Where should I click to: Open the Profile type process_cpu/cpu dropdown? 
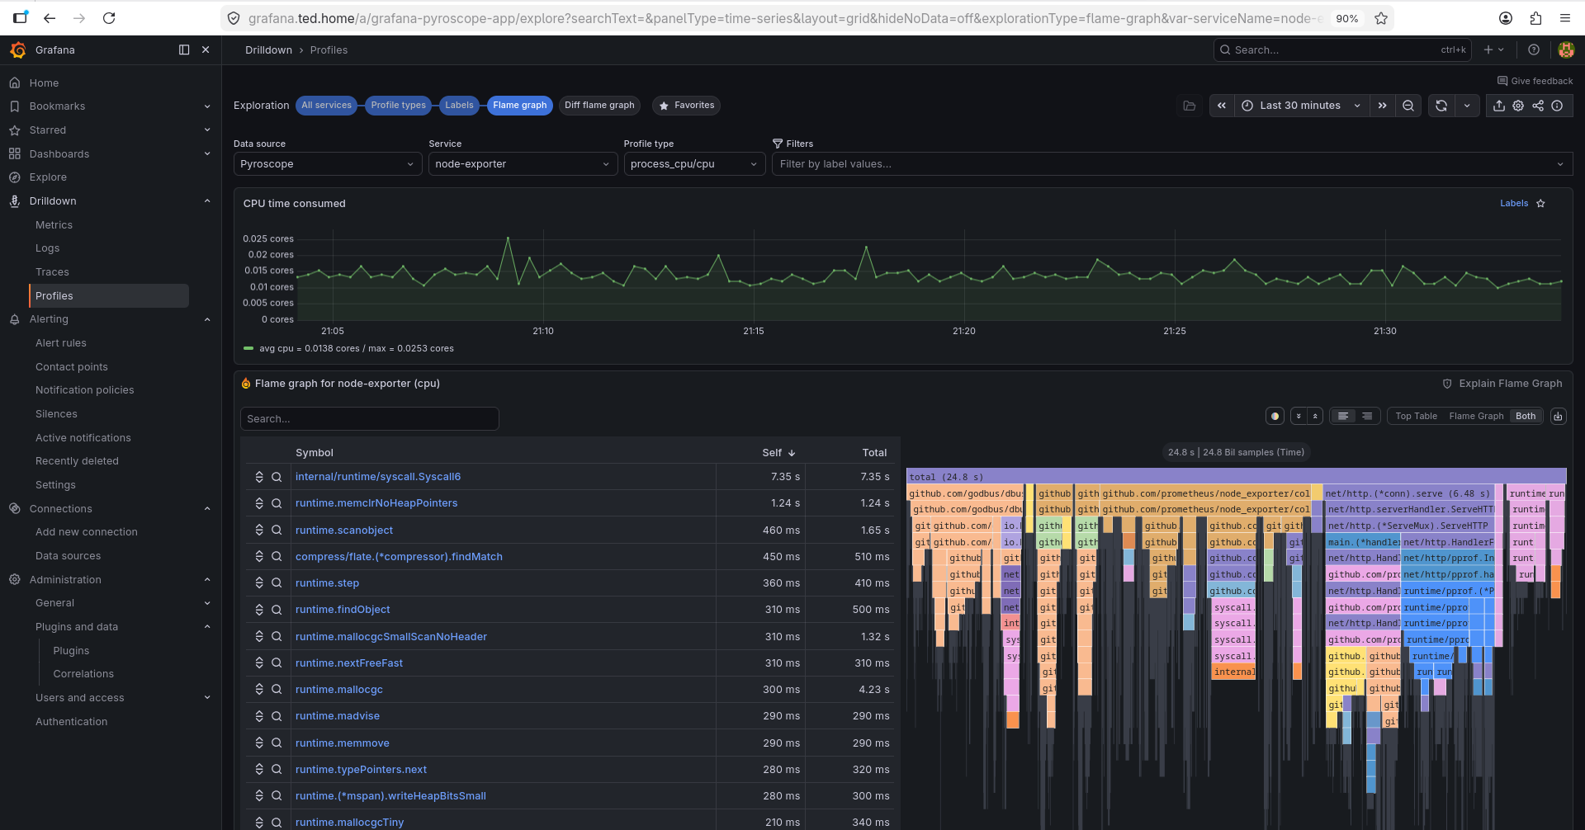[694, 164]
